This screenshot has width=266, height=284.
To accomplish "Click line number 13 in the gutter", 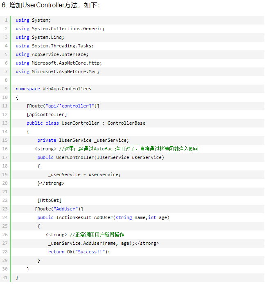I will tap(5, 123).
